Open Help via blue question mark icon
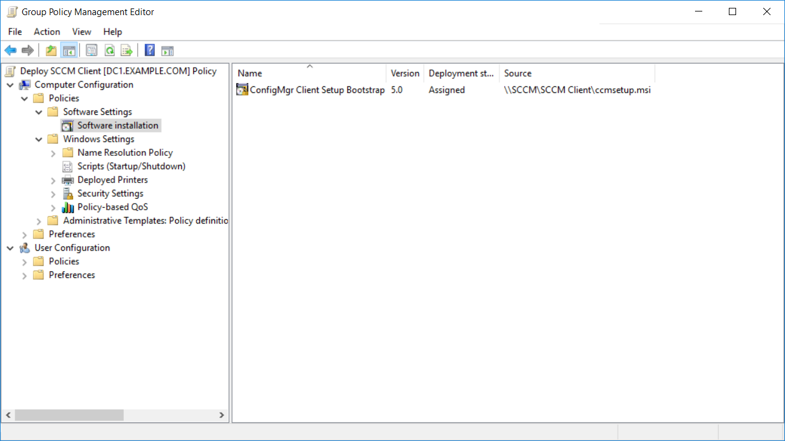This screenshot has width=785, height=441. click(x=150, y=50)
